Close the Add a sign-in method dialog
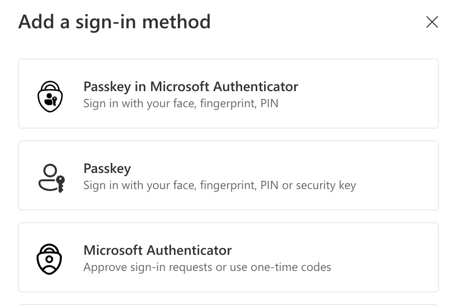The height and width of the screenshot is (306, 458). pos(432,22)
